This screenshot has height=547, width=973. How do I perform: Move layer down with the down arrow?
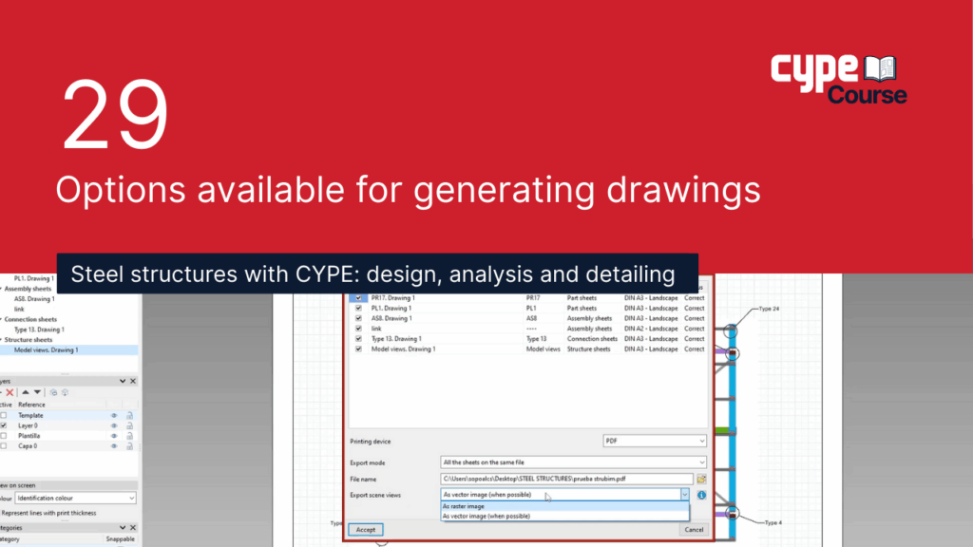click(38, 392)
